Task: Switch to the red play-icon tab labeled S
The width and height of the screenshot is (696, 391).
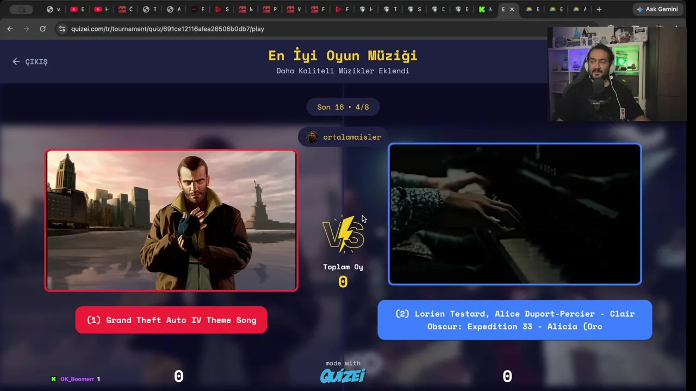Action: pyautogui.click(x=221, y=9)
